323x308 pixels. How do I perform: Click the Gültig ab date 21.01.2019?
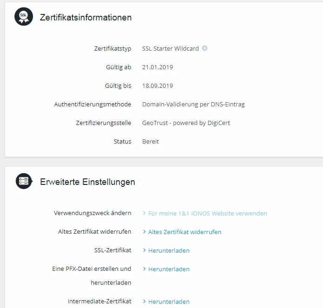click(x=158, y=67)
